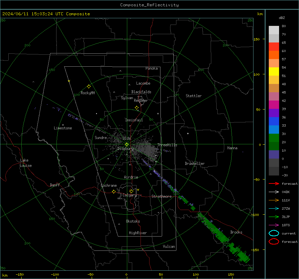Click the Drumheller label

pos(195,164)
